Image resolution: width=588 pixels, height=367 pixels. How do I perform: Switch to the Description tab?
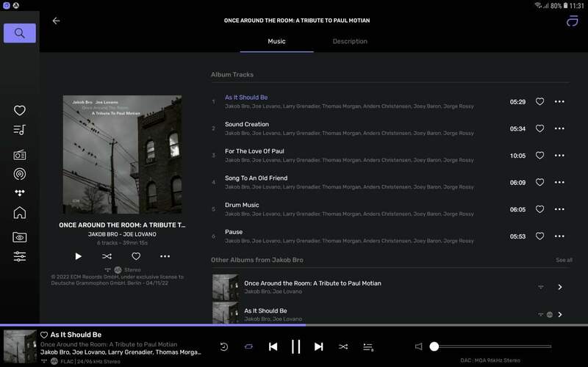coord(350,42)
